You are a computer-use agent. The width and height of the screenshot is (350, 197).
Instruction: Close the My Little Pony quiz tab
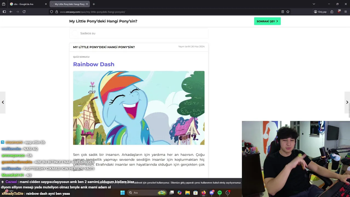87,4
